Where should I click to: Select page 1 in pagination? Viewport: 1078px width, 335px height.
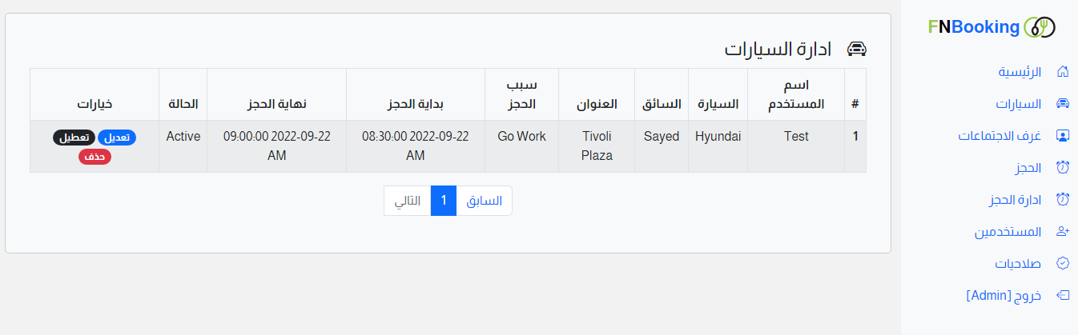[x=444, y=201]
